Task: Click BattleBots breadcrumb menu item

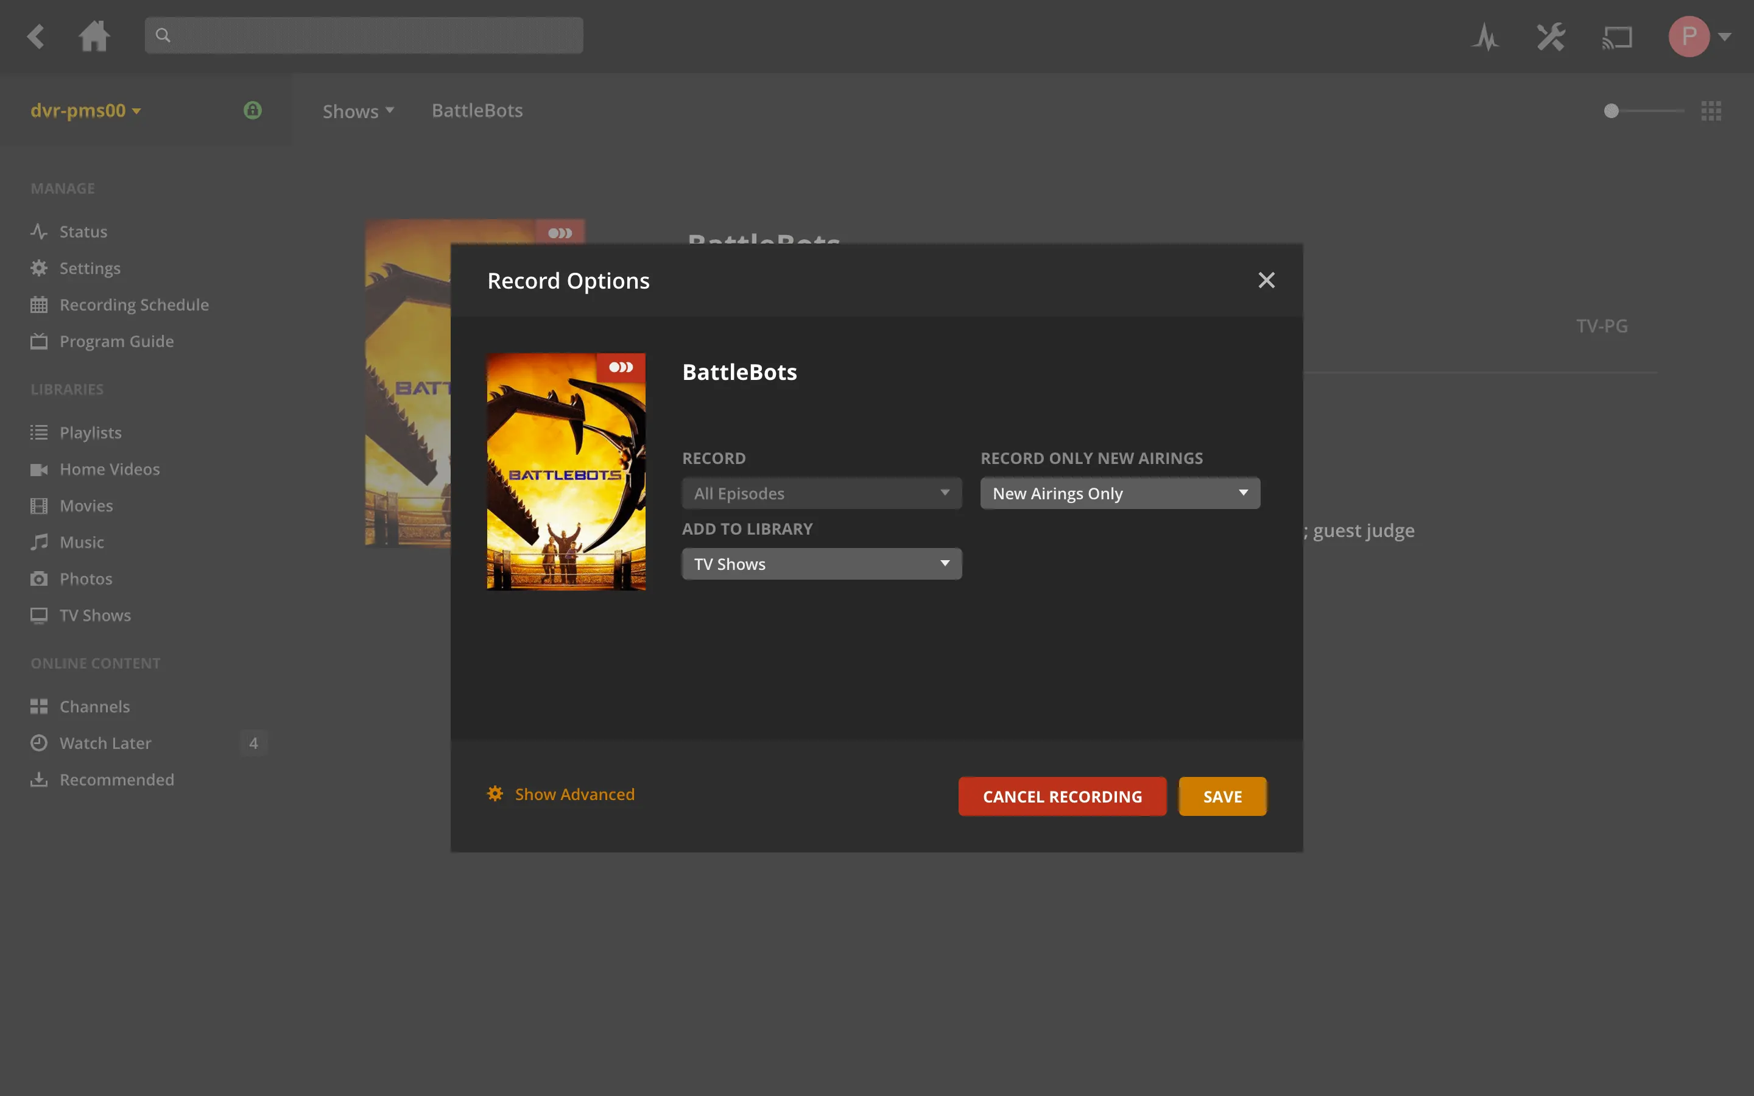Action: [x=477, y=111]
